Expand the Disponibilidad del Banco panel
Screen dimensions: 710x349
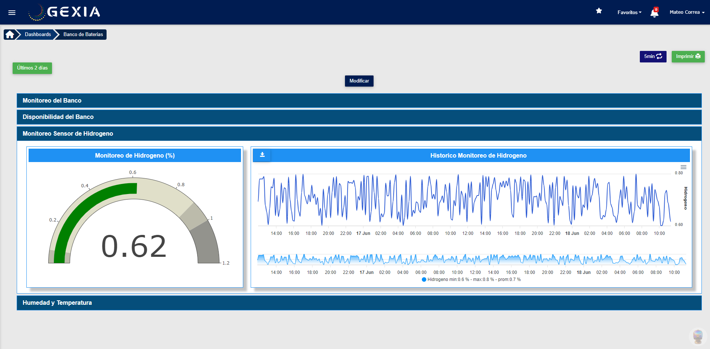point(58,117)
